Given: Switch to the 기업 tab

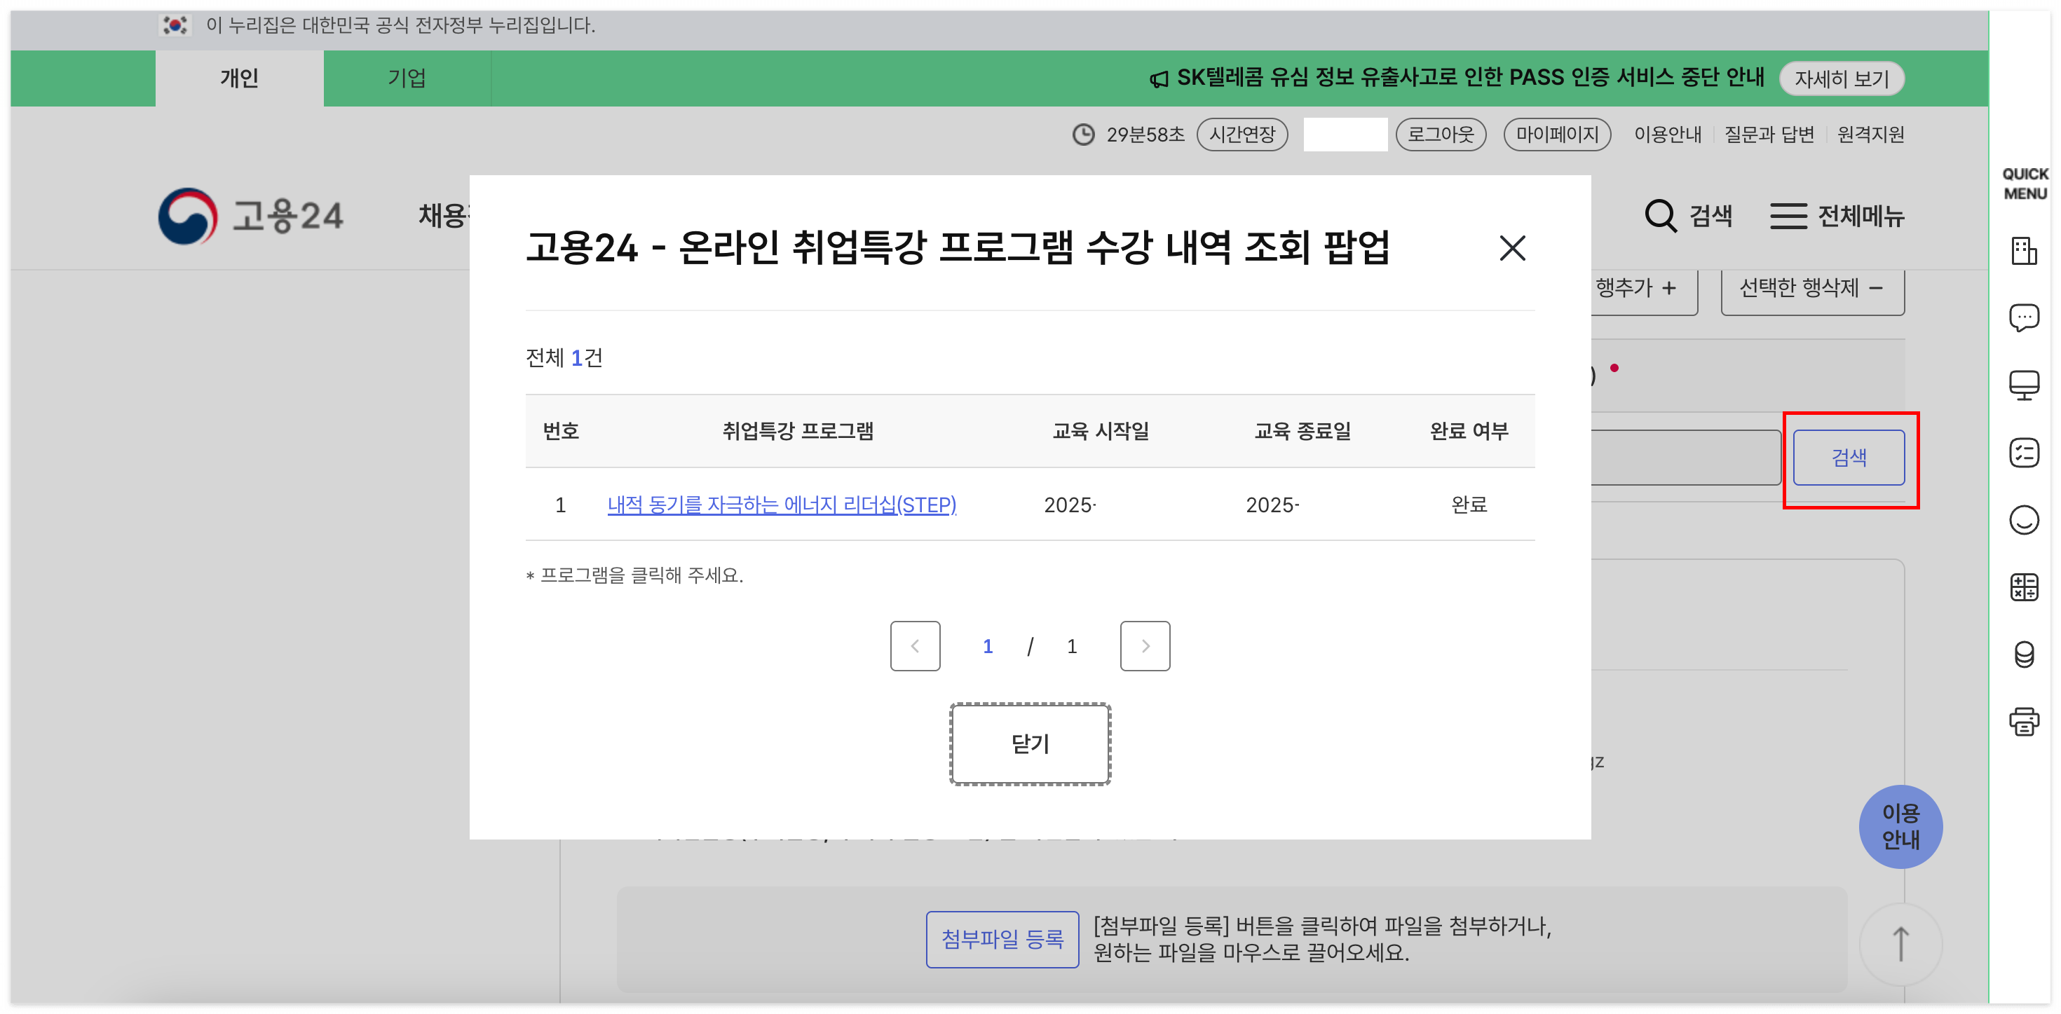Looking at the screenshot, I should click(x=407, y=78).
